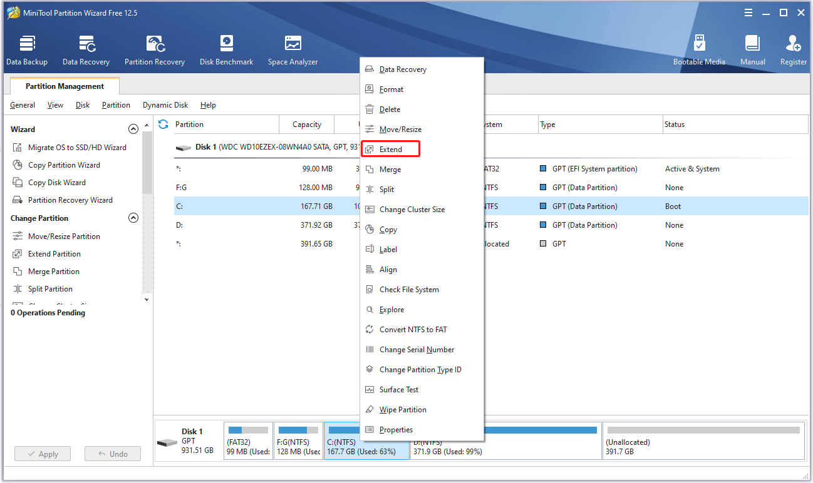
Task: Open the Space Analyzer tool
Action: (x=293, y=50)
